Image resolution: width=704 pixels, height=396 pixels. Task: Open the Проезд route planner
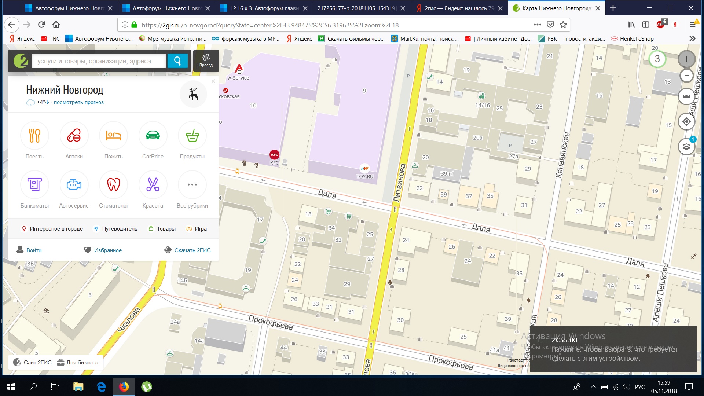click(206, 60)
